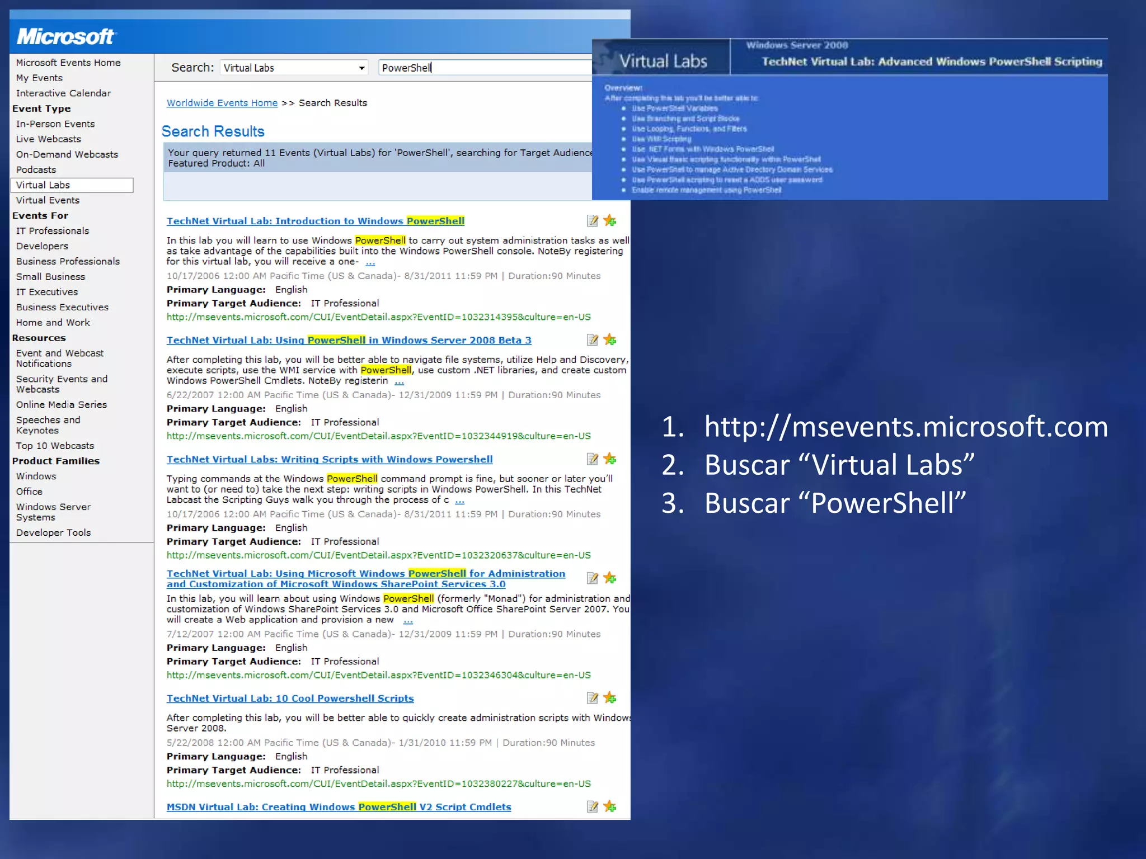Click the note icon for 10 Cool Powershell Scripts
1146x859 pixels.
pyautogui.click(x=593, y=698)
